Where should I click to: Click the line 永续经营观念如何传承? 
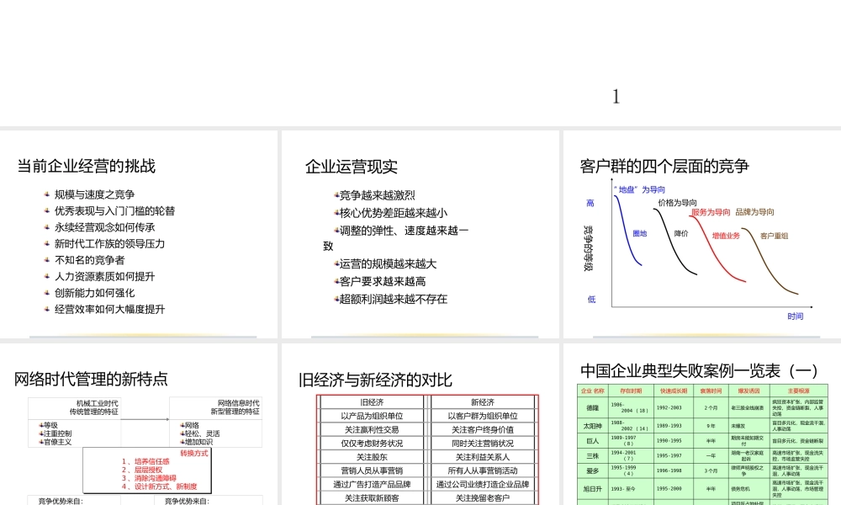tap(104, 227)
